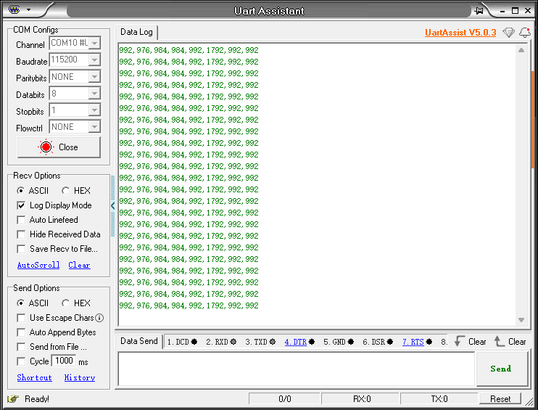The image size is (538, 410).
Task: Click the TX:0 counter
Action: pos(439,399)
